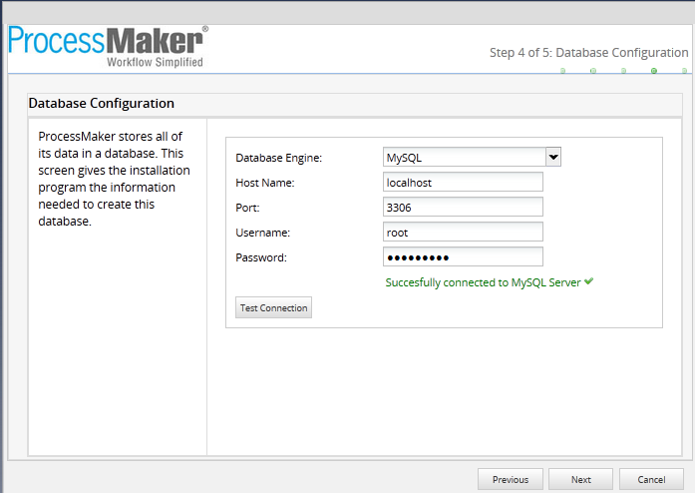
Task: Click the third step indicator dot
Action: (623, 71)
